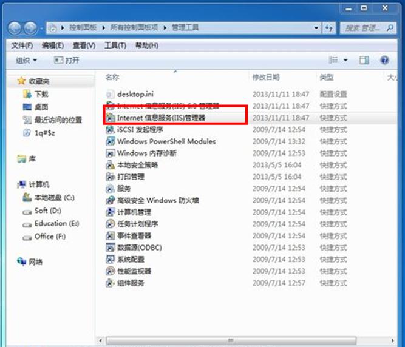Screen dimensions: 405x347
Task: Open the Windows PowerShell Modules icon
Action: 111,141
